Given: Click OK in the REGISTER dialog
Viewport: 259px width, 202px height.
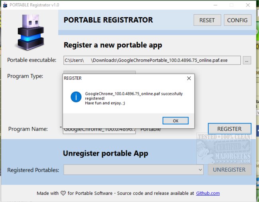Looking at the screenshot, I should click(175, 121).
